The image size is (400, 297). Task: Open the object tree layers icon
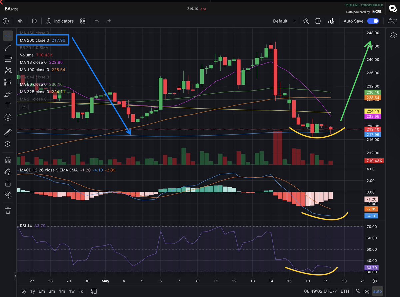tap(393, 36)
